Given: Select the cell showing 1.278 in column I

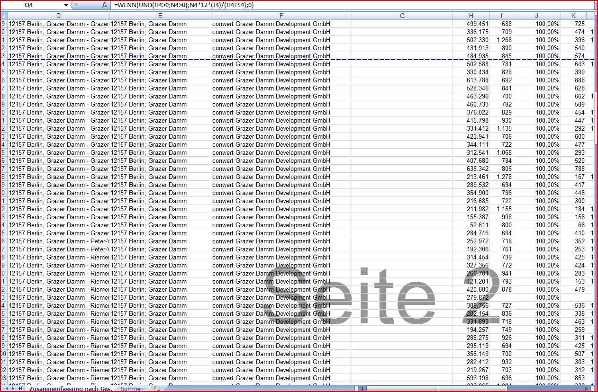Looking at the screenshot, I should pos(501,177).
